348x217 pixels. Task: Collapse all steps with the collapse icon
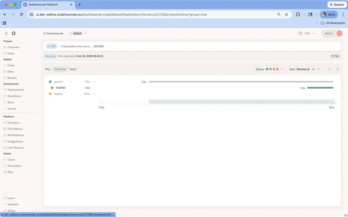tap(337, 69)
